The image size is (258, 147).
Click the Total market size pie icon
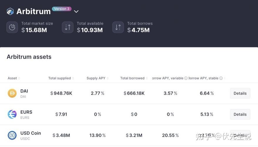pos(12,27)
